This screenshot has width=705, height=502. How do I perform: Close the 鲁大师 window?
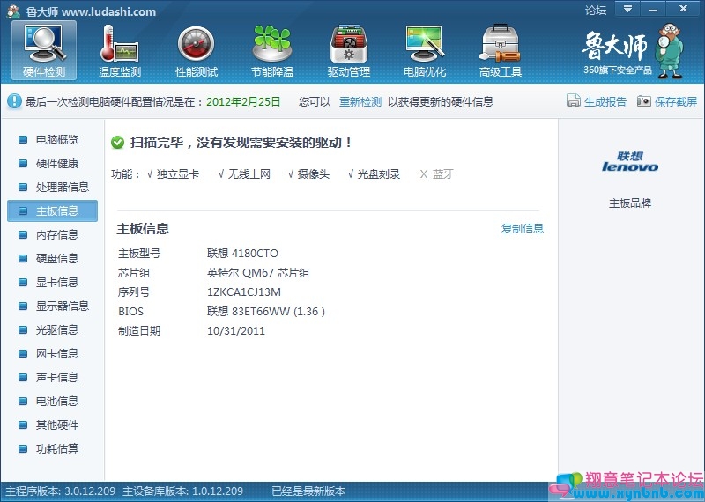(683, 9)
